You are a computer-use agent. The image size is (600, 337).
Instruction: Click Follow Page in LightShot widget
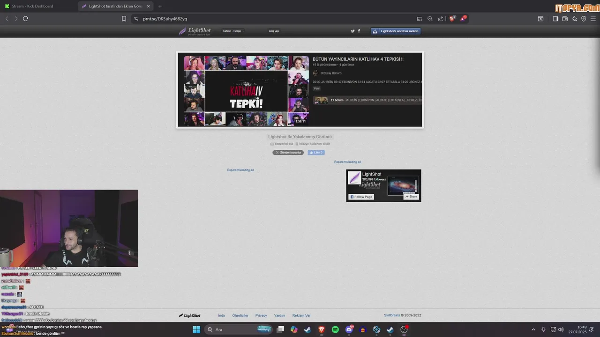[x=361, y=197]
